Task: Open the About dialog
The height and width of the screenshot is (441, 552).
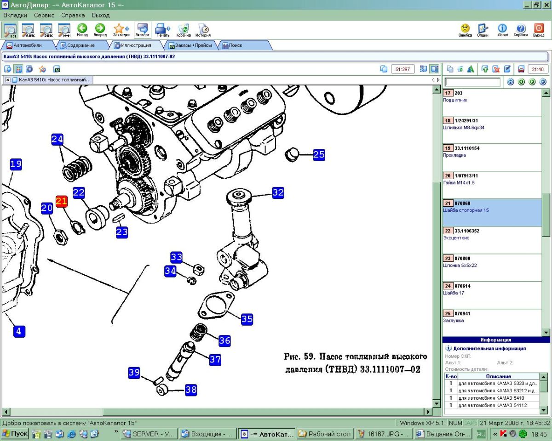Action: 503,30
